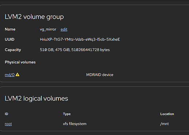This screenshot has height=135, width=189.
Task: Click the Capacity field label
Action: point(13,50)
